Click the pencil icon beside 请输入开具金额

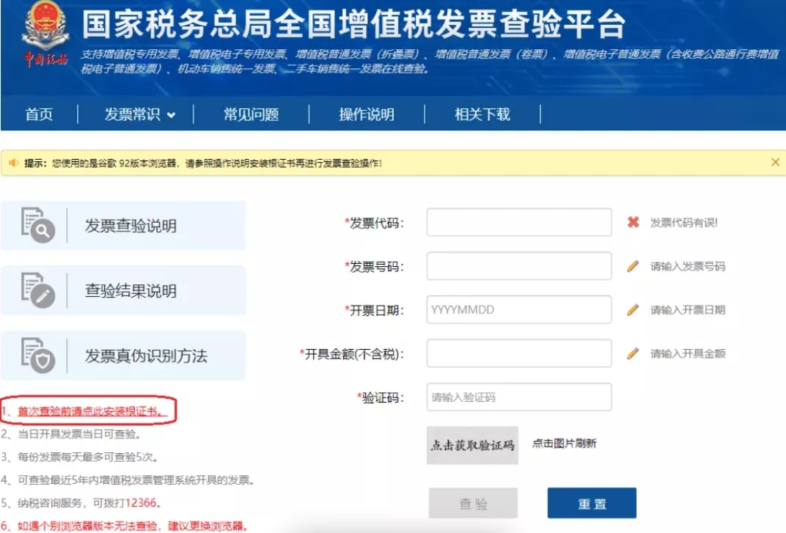tap(633, 353)
